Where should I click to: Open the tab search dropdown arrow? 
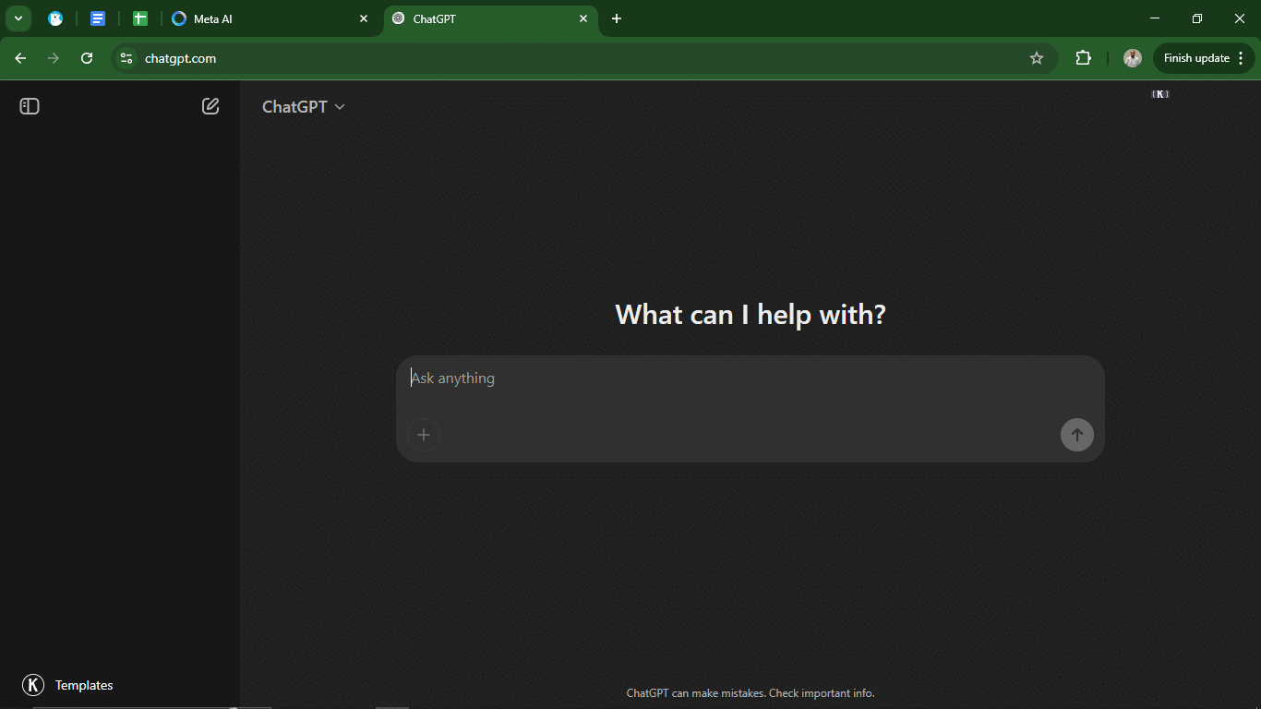[18, 18]
